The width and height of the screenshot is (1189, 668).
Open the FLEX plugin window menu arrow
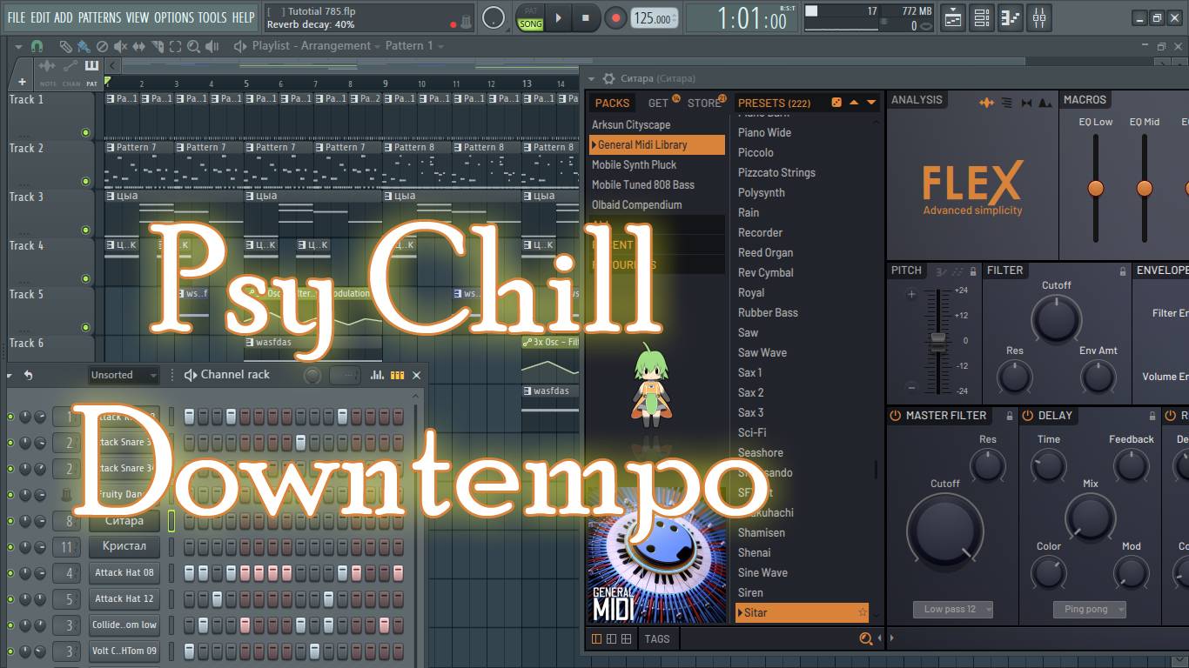pos(590,78)
